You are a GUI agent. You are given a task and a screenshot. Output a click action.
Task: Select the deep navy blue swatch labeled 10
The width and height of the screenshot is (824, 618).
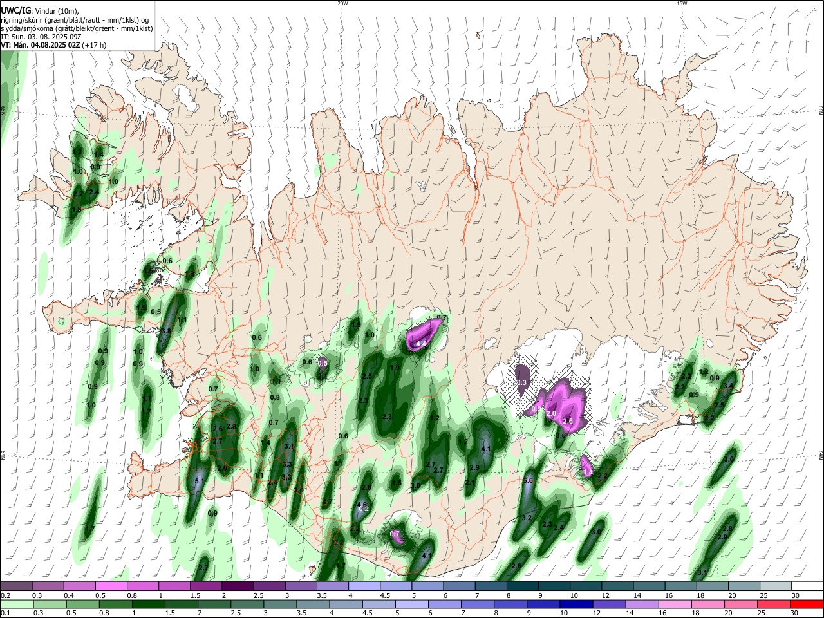(576, 604)
